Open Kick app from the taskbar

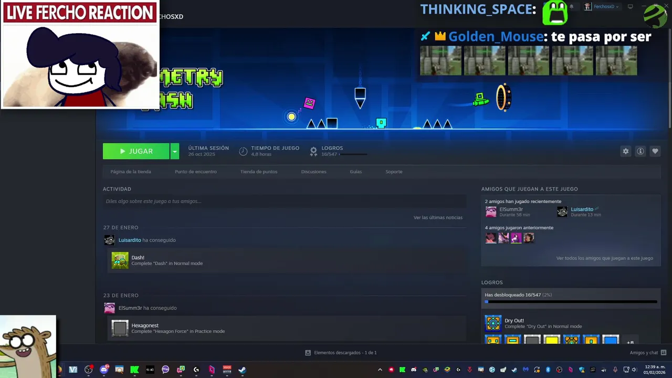[134, 370]
